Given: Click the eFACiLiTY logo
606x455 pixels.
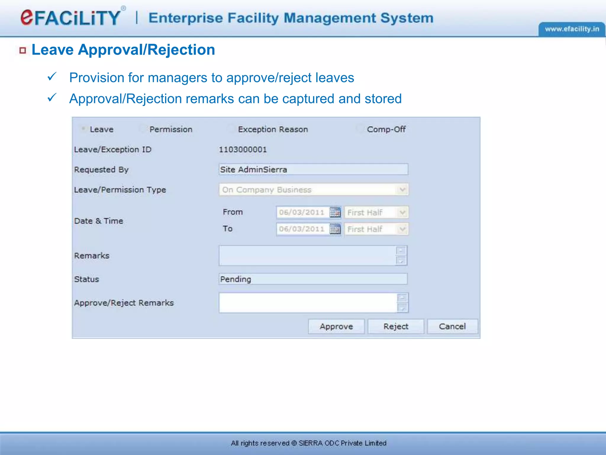Looking at the screenshot, I should [71, 17].
